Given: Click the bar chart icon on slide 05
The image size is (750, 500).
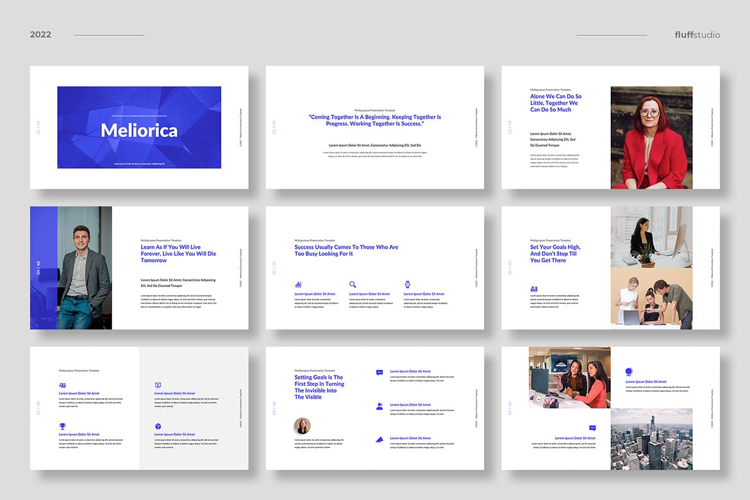Looking at the screenshot, I should [x=298, y=285].
